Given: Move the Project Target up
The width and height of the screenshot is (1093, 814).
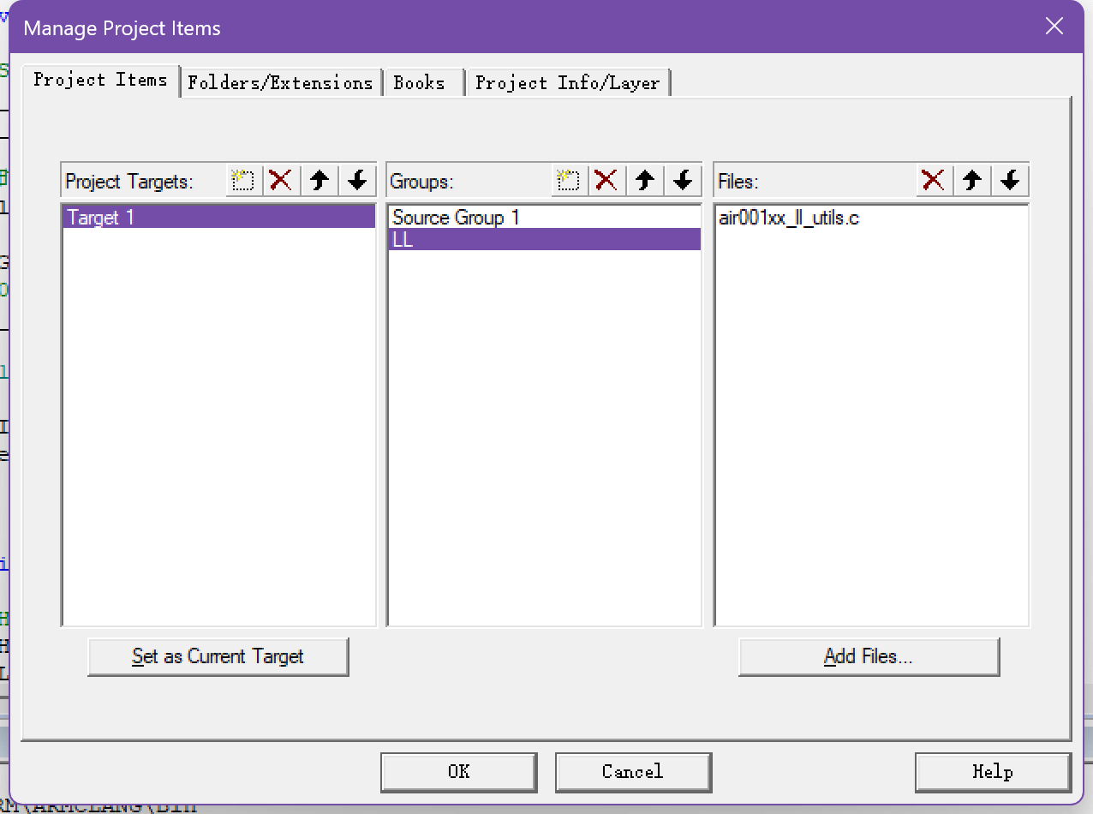Looking at the screenshot, I should point(320,181).
